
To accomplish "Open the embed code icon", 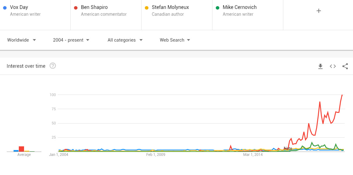I will coord(333,66).
